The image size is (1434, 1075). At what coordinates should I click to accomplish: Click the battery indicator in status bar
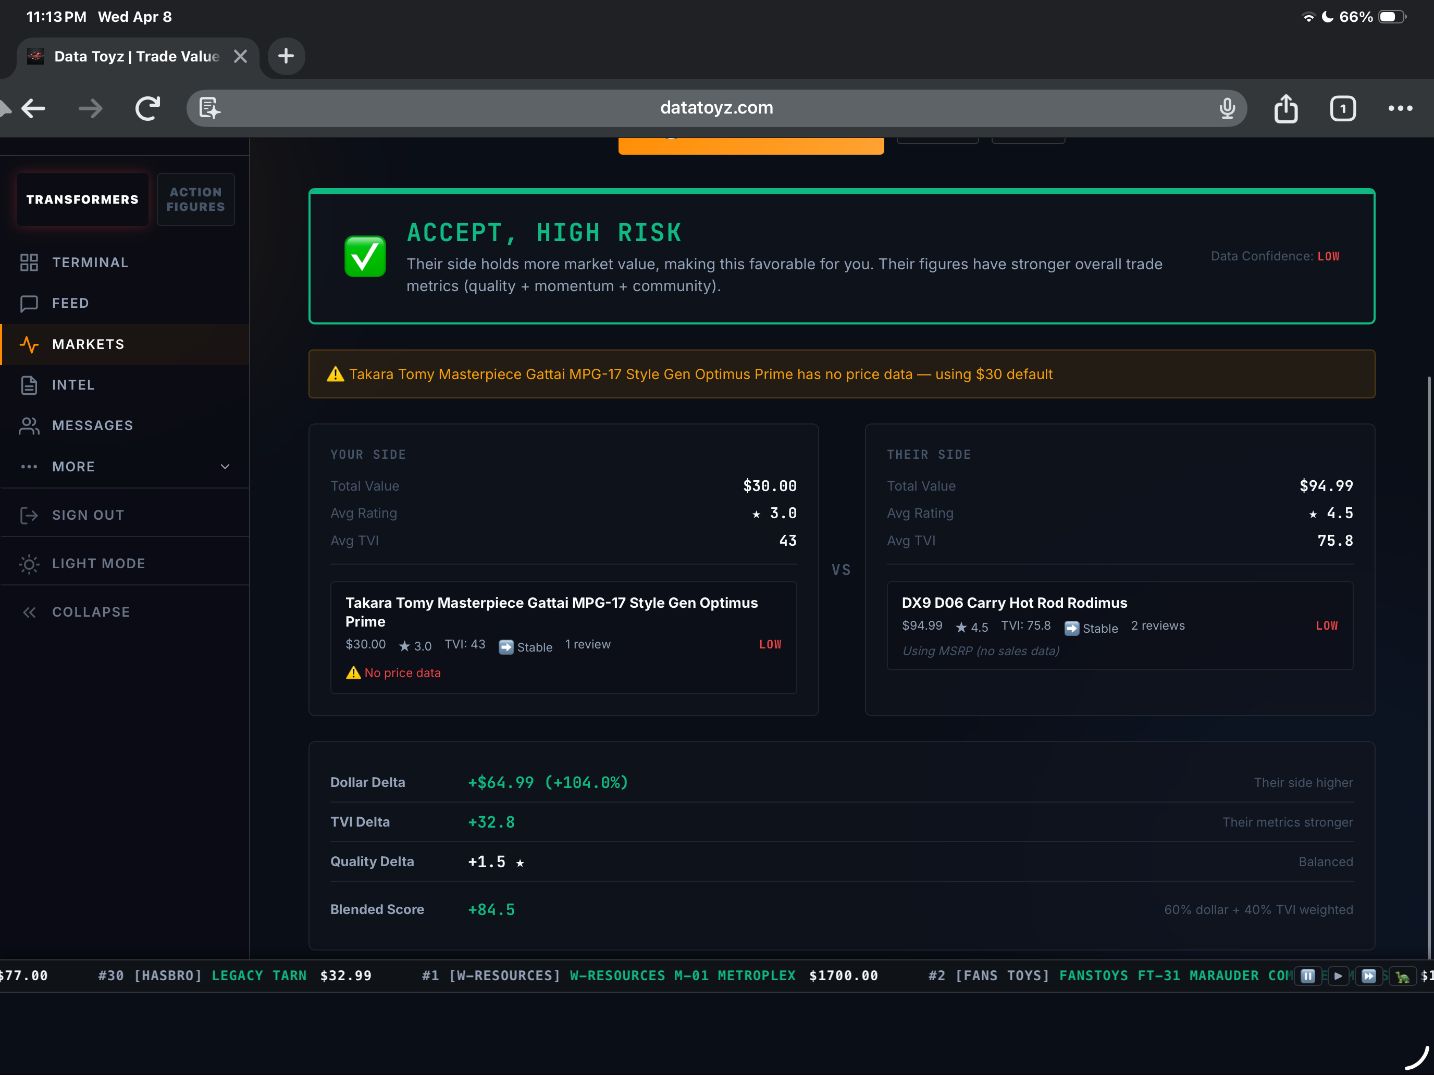click(1392, 17)
